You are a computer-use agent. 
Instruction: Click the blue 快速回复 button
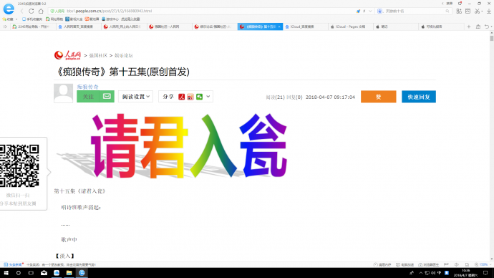(x=419, y=97)
